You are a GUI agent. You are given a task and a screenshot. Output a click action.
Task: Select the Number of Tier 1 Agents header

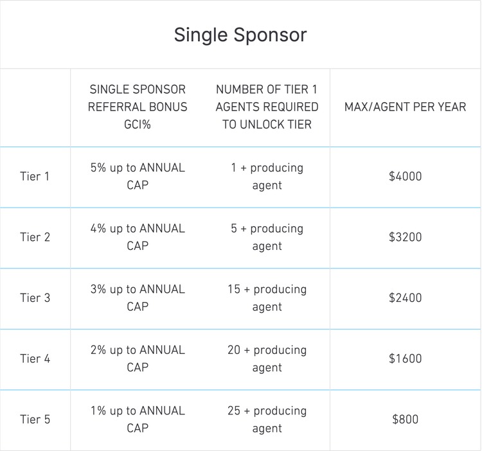[x=267, y=107]
